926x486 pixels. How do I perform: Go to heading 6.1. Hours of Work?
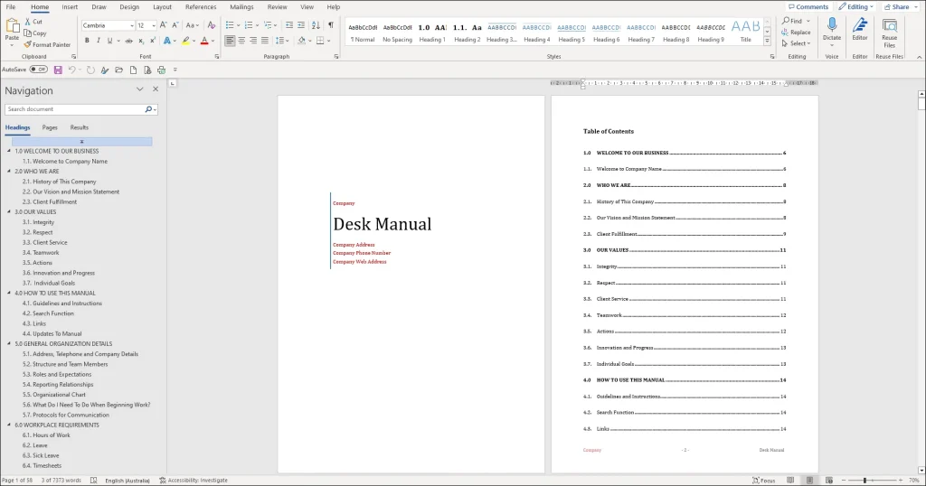(46, 435)
